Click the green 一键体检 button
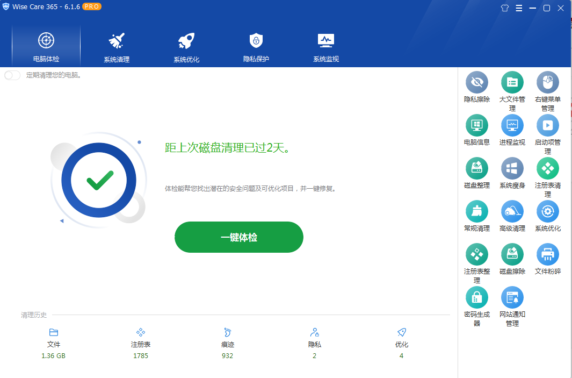The height and width of the screenshot is (378, 572). [x=239, y=237]
